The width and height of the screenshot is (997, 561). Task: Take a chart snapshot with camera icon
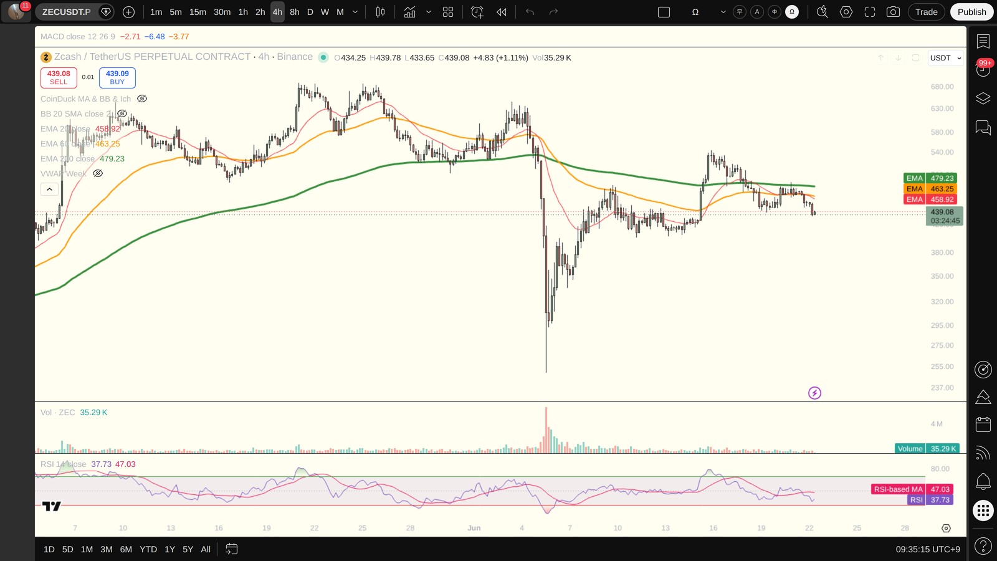[x=893, y=12]
